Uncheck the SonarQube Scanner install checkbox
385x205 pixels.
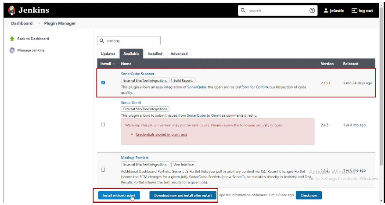(103, 83)
